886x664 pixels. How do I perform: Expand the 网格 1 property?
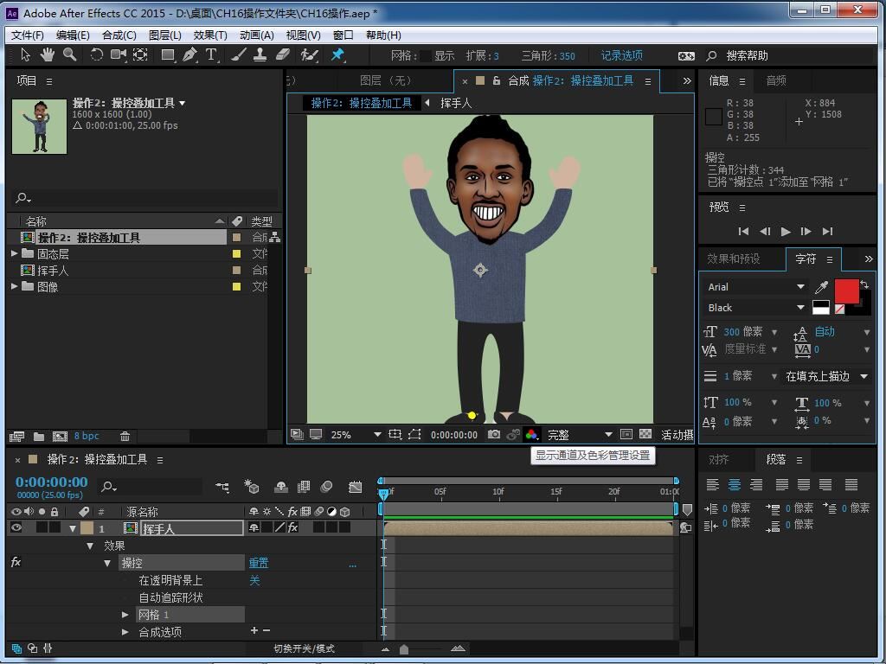click(x=125, y=615)
